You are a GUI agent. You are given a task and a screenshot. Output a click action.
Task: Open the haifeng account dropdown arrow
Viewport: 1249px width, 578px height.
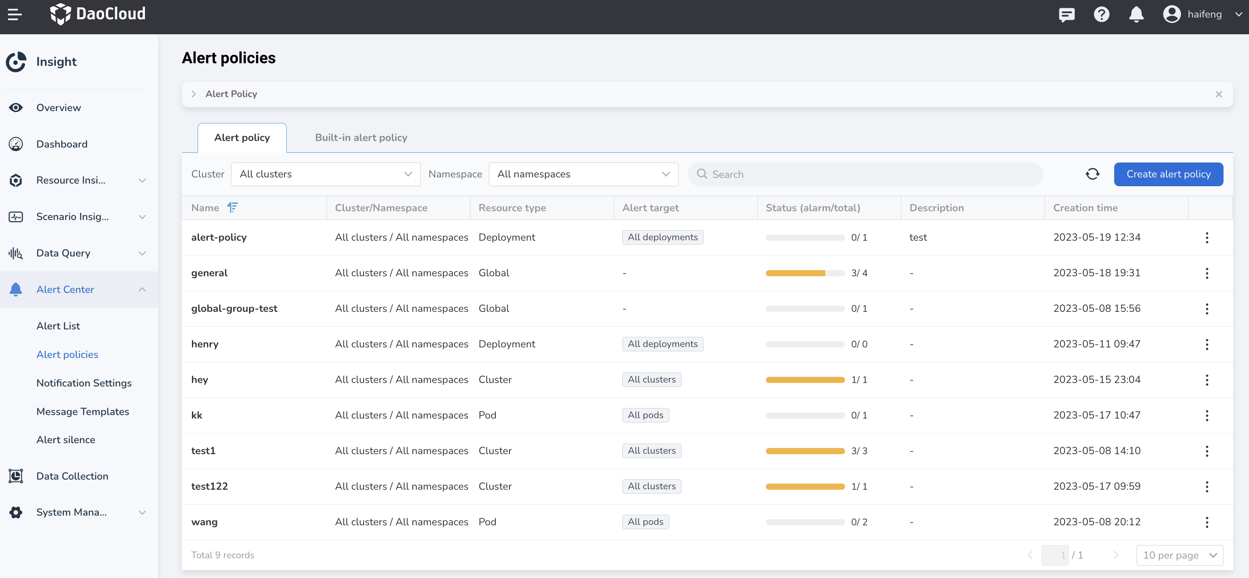(1238, 14)
